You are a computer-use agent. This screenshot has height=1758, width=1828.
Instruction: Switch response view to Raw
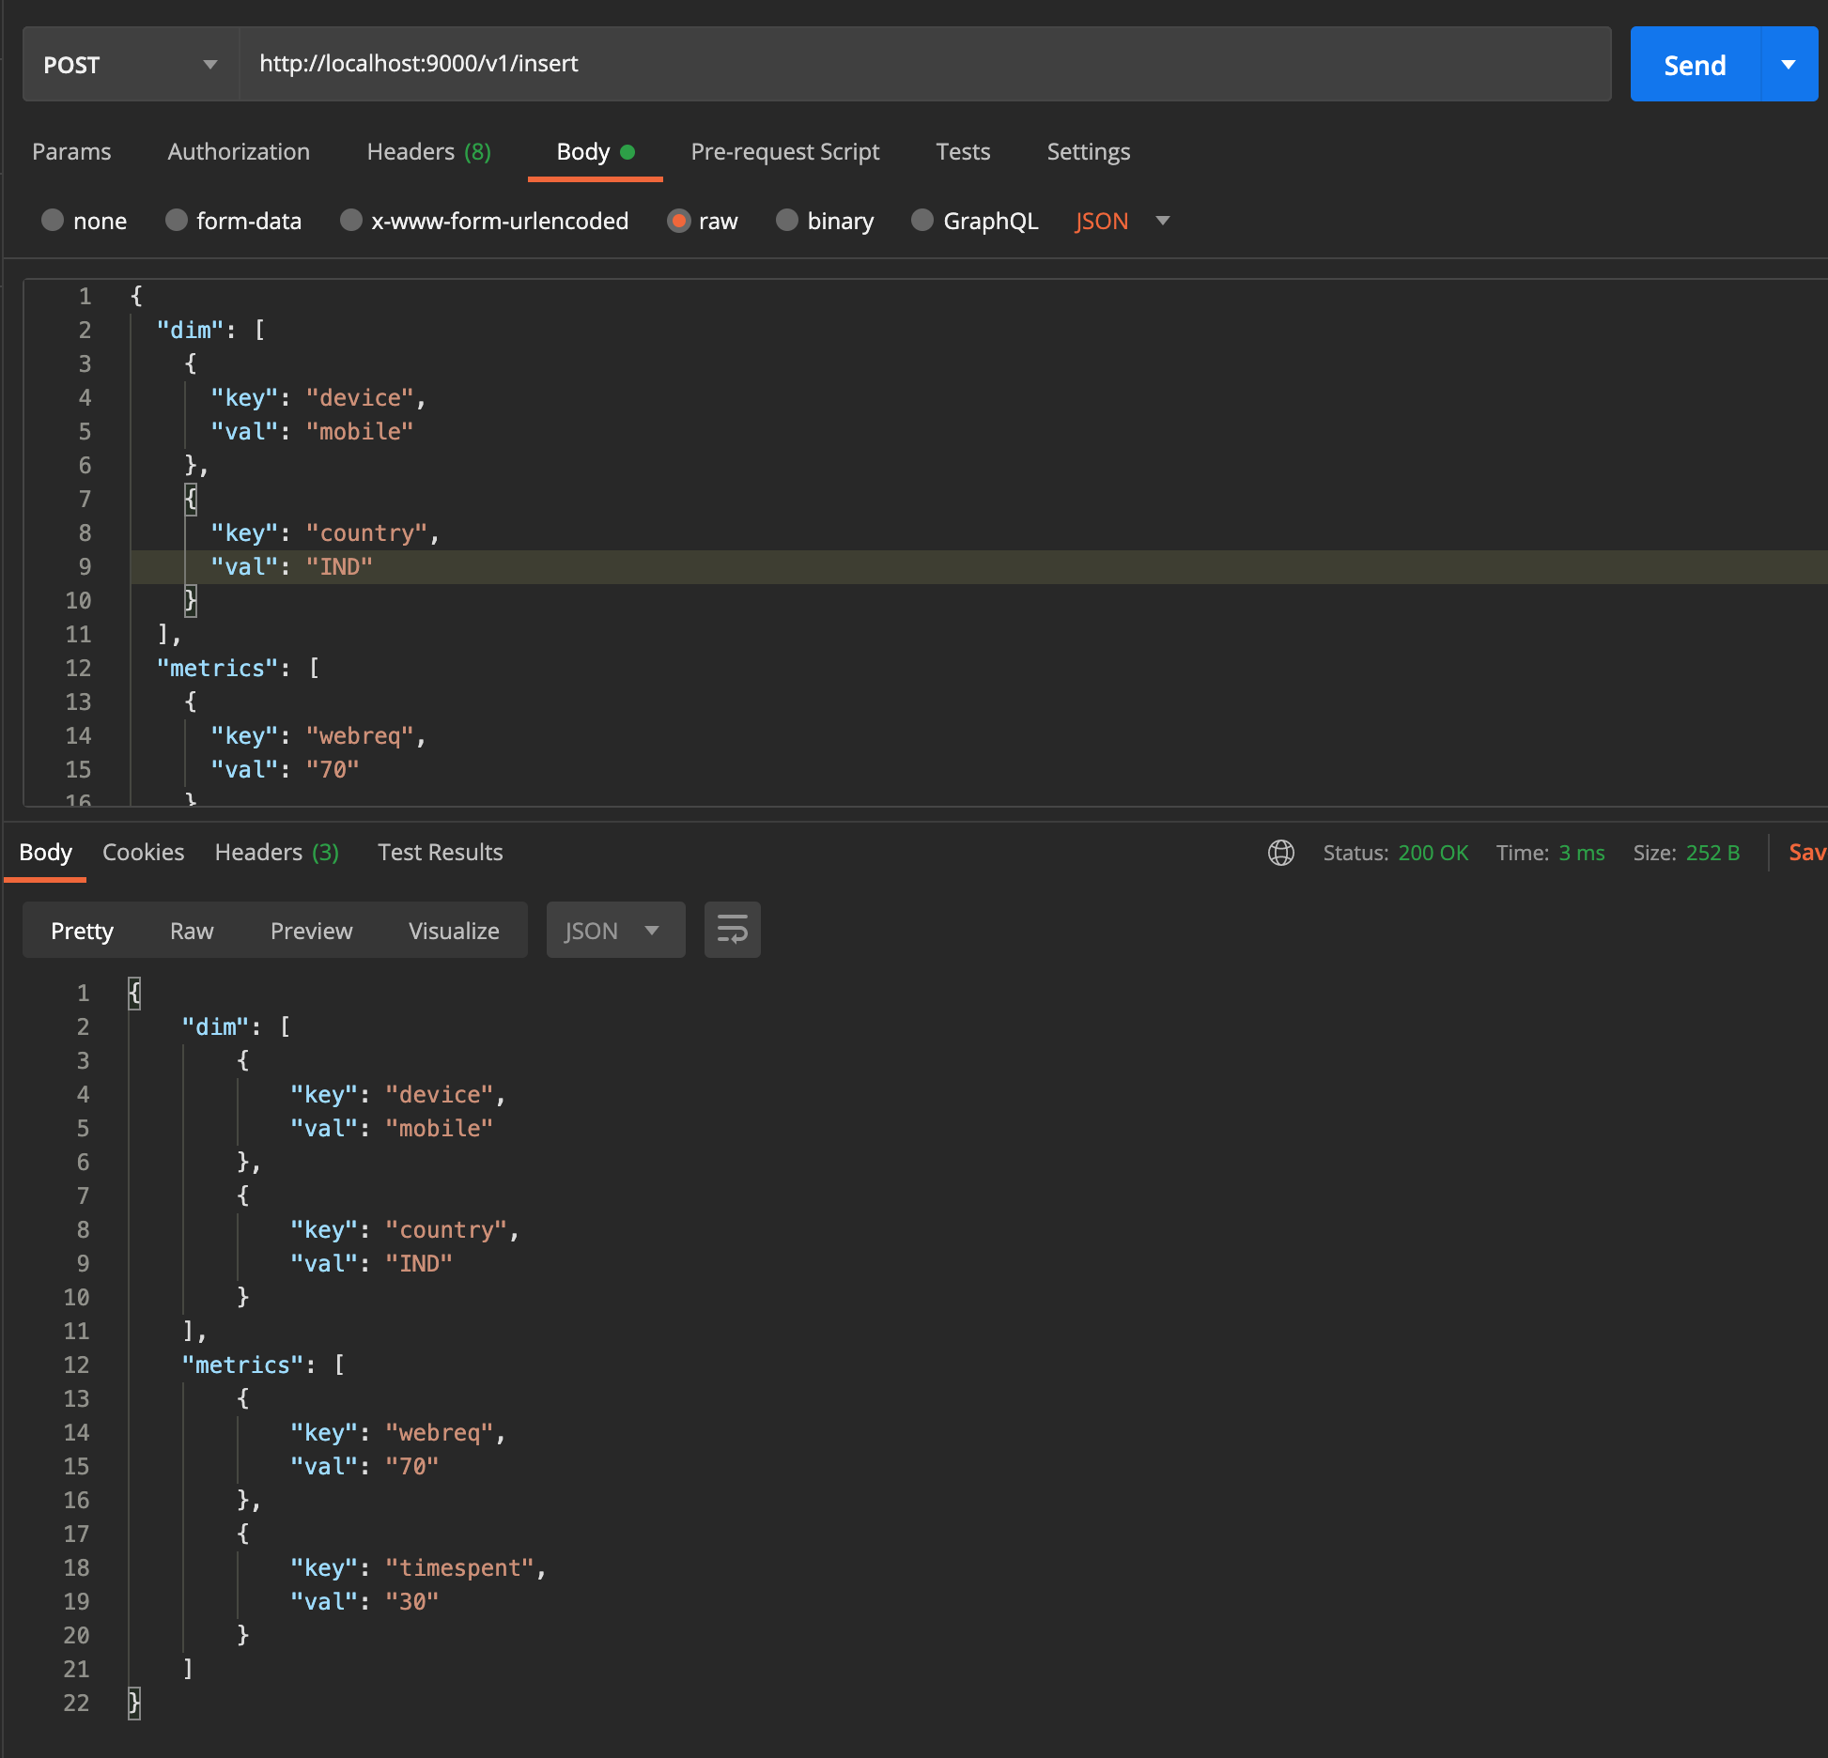[191, 930]
